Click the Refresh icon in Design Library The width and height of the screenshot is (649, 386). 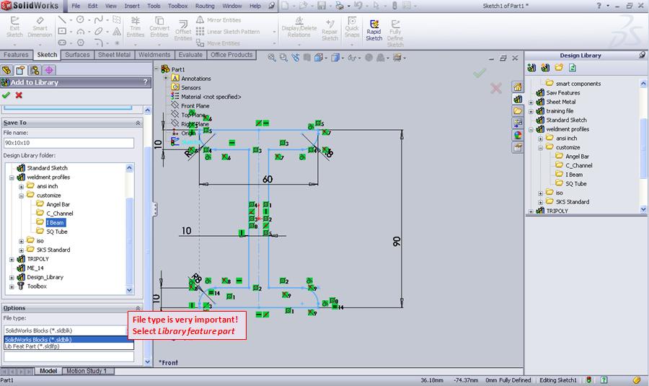click(x=573, y=68)
